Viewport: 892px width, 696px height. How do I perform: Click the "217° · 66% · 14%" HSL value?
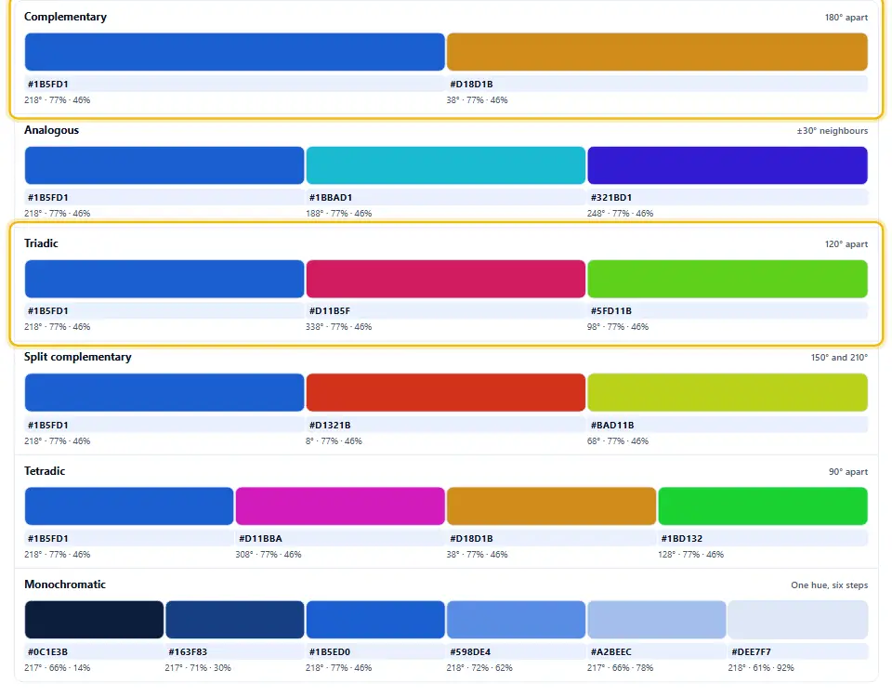[57, 667]
